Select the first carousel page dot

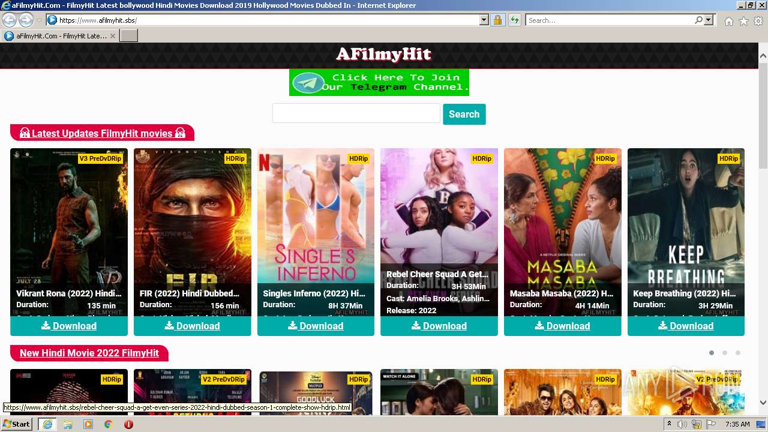(x=712, y=353)
